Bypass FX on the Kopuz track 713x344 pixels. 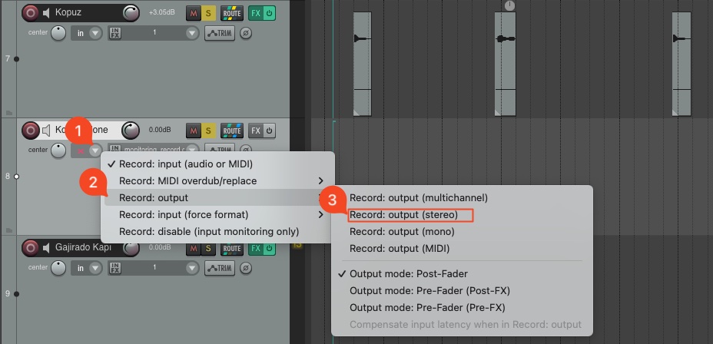tap(270, 13)
